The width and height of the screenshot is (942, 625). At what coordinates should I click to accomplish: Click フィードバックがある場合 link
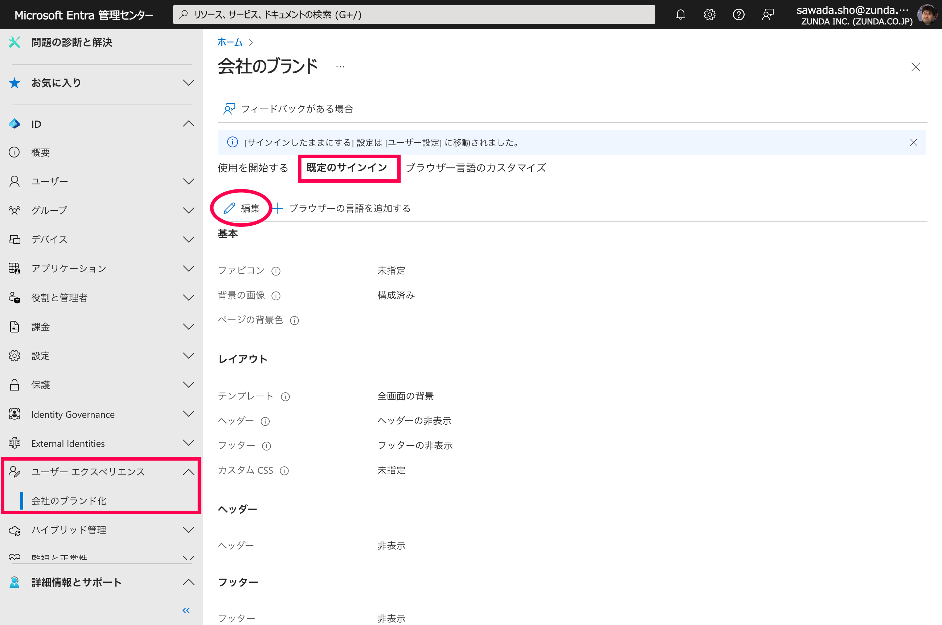click(288, 109)
